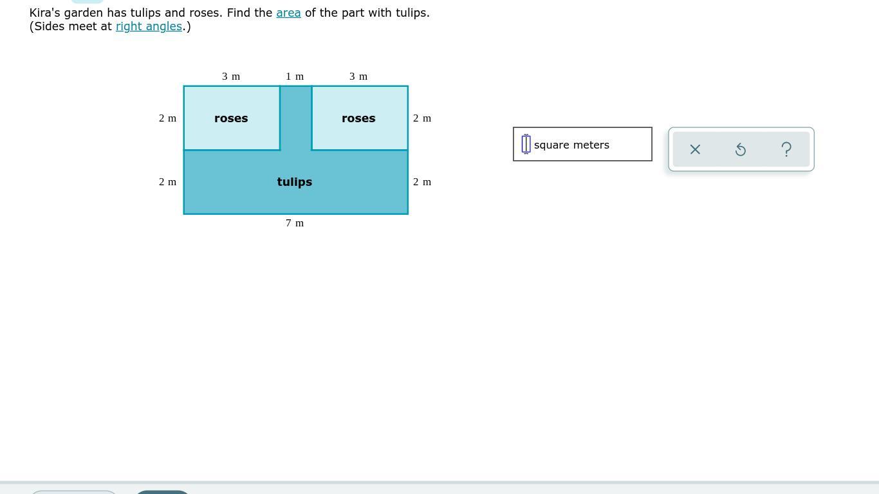
Task: Click the upper-right "2 m" side label
Action: pyautogui.click(x=422, y=118)
